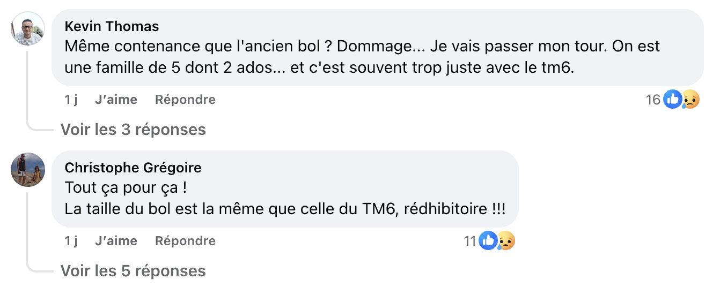The height and width of the screenshot is (287, 720).
Task: Click the sad face reaction icon on Christophe's comment
Action: 505,241
